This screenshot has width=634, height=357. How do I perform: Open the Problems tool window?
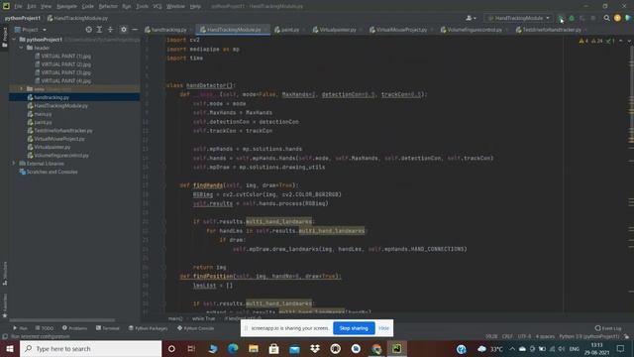pyautogui.click(x=75, y=328)
